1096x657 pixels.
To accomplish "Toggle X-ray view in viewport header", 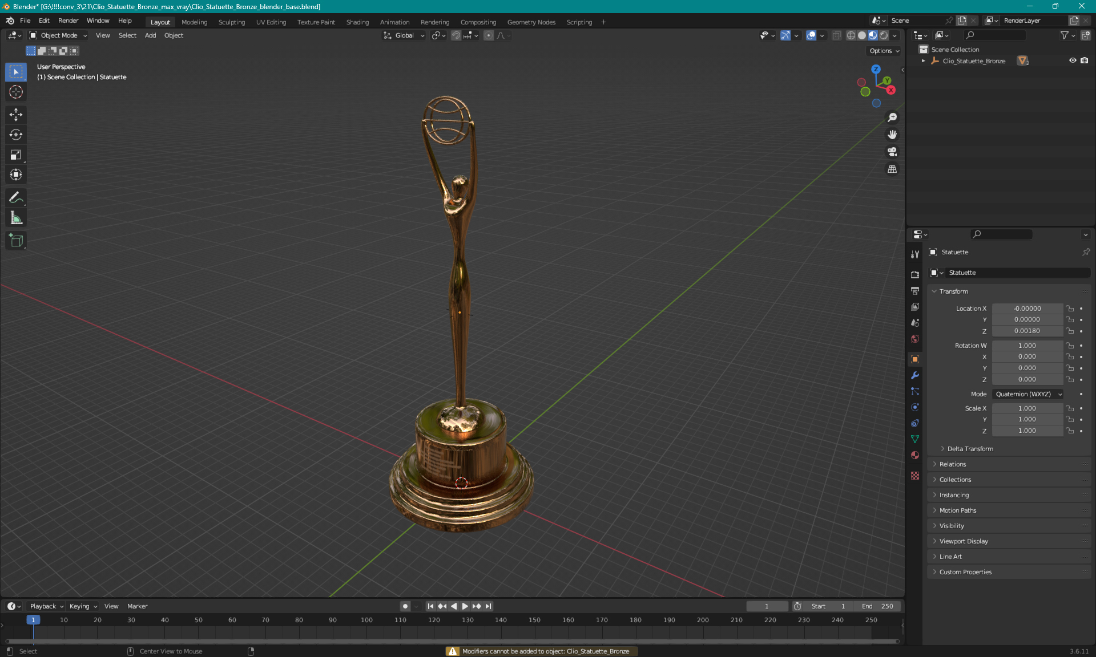I will (x=836, y=35).
